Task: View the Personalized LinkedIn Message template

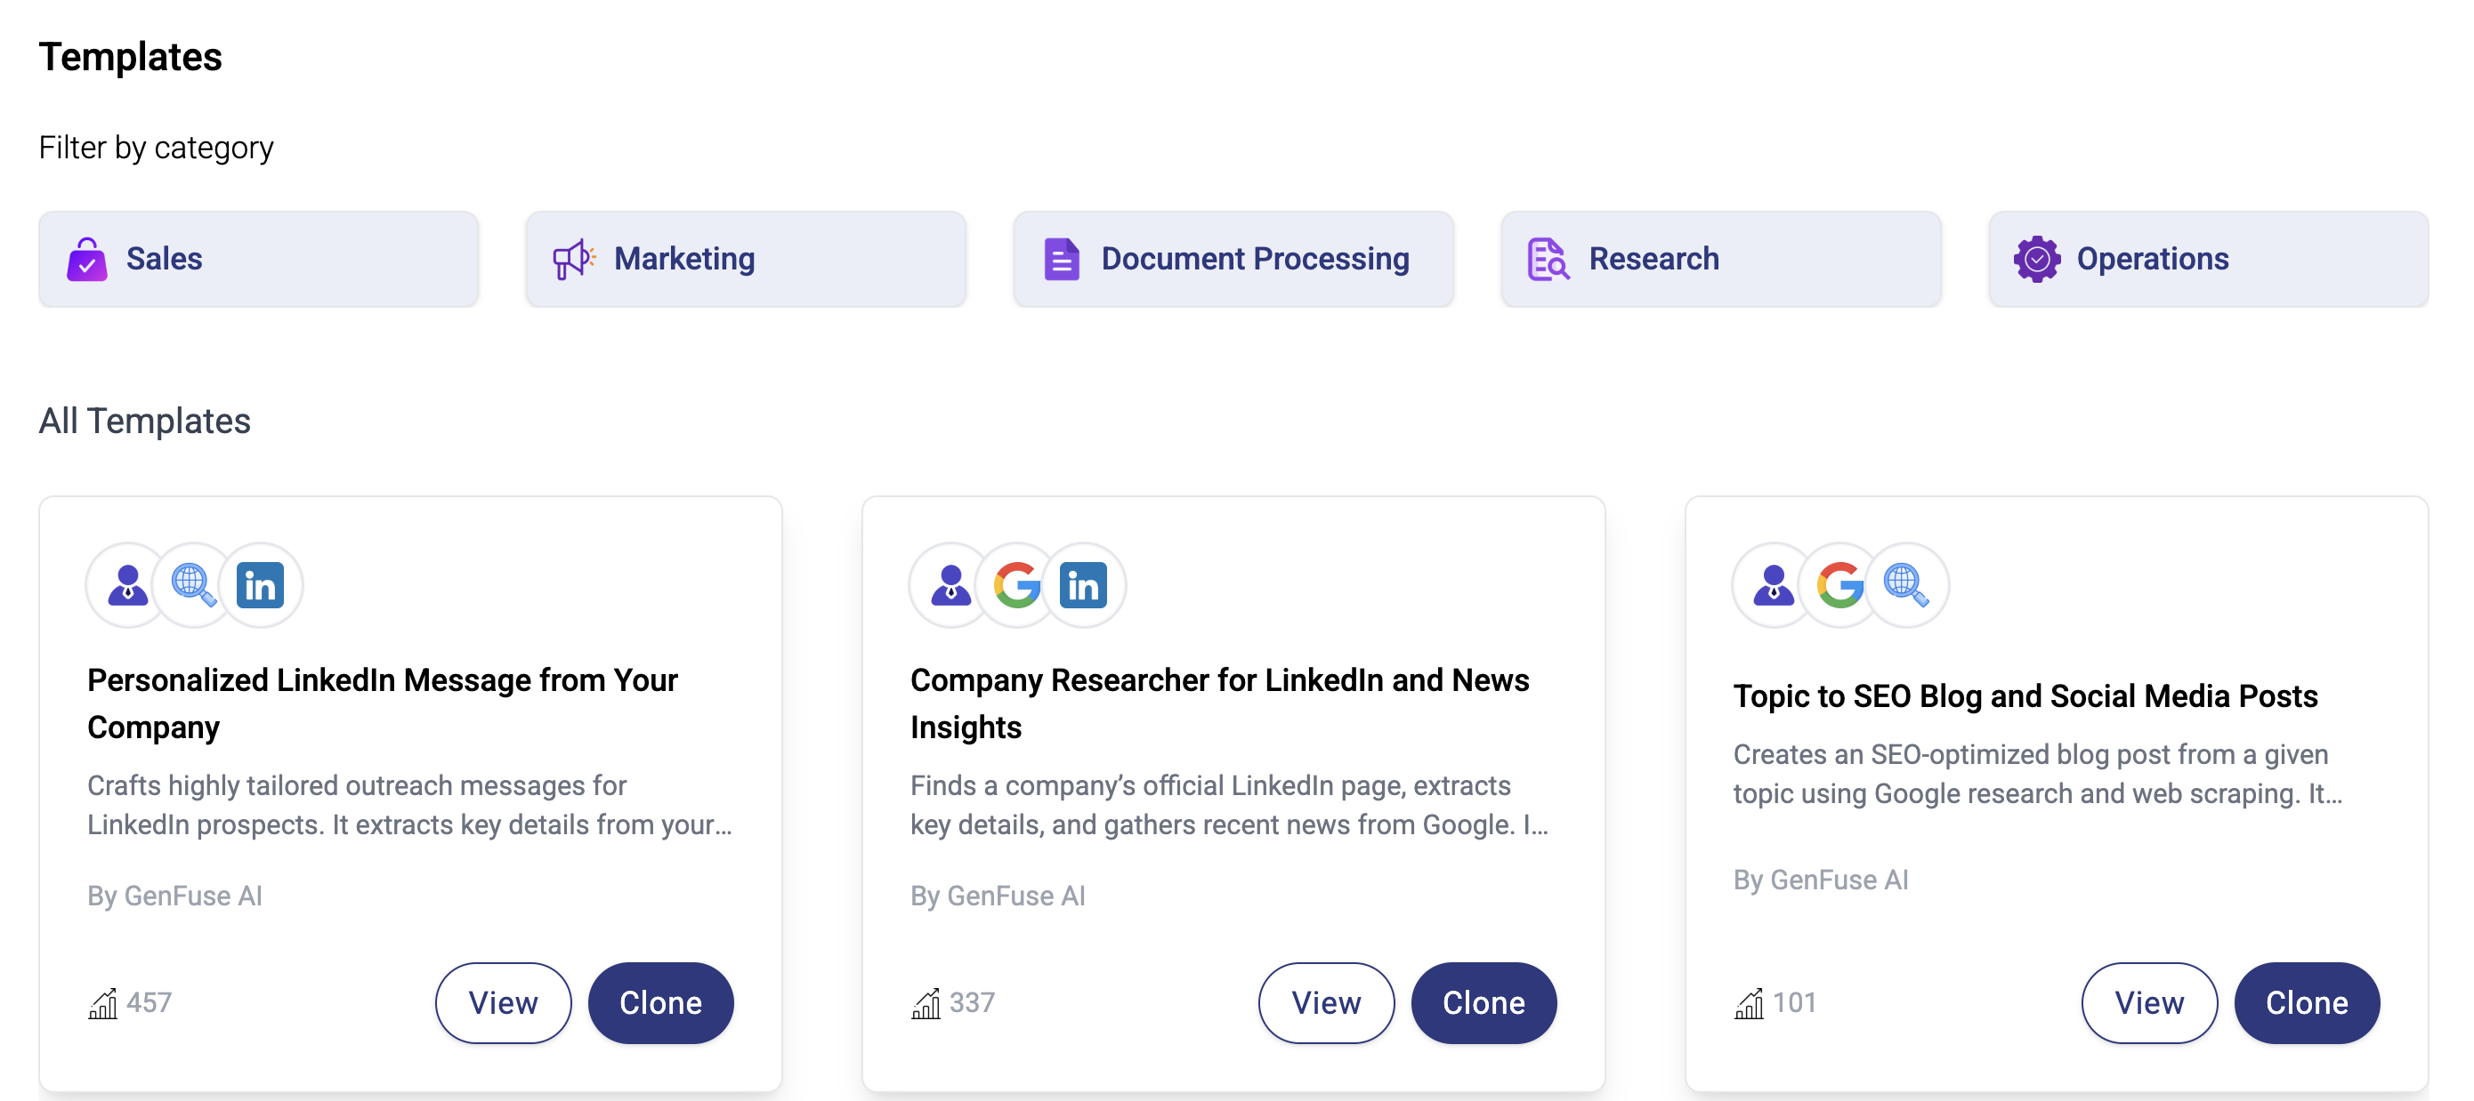Action: tap(503, 1002)
